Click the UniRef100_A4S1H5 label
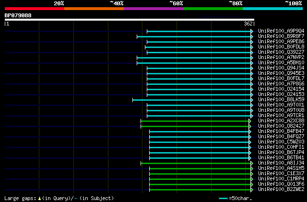 point(281,168)
